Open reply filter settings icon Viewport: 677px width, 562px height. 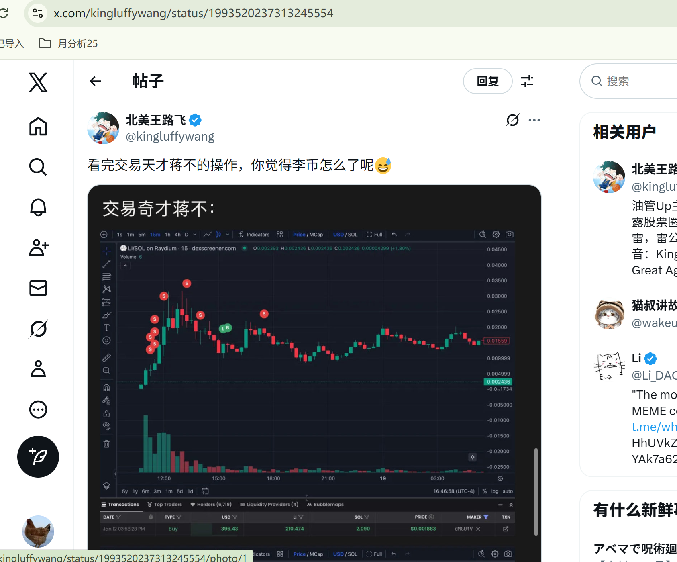527,81
